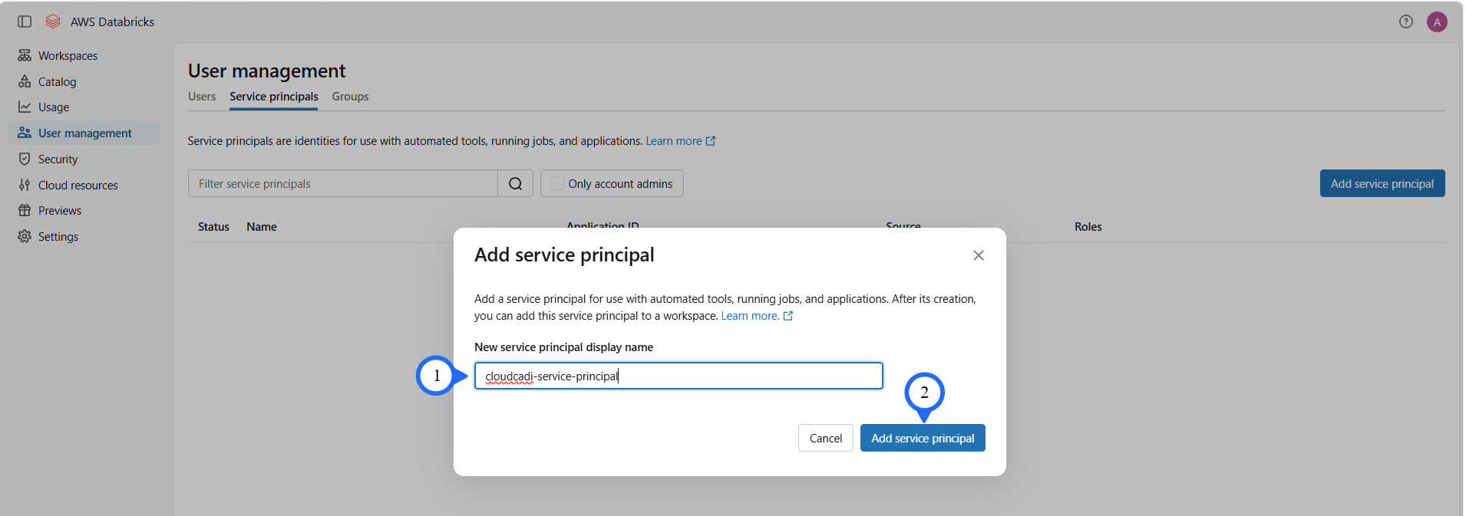Open Previews in the sidebar

[x=84, y=210]
